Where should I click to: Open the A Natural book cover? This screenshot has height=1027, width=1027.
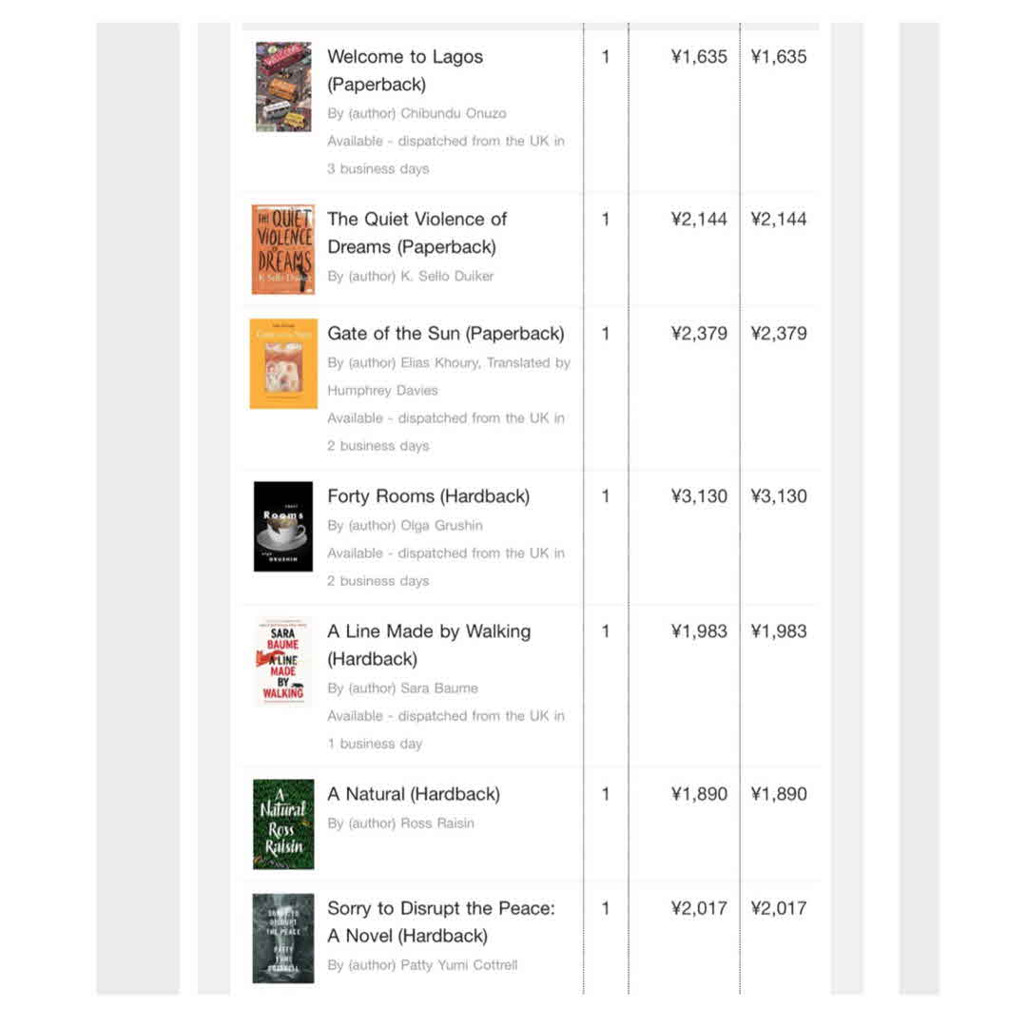(283, 824)
